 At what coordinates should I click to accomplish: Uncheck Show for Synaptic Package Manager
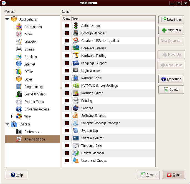[67, 123]
